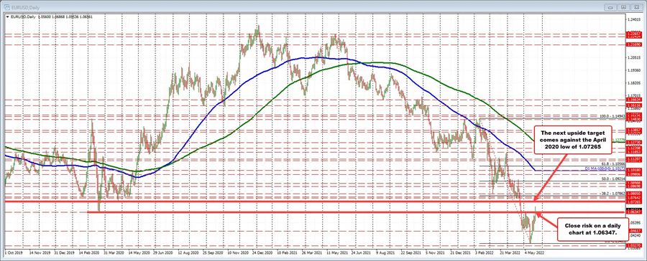Screen dimensions: 647x261
Task: Click the Fibonacci 38.2 - 1.07862 label
Action: (614, 193)
